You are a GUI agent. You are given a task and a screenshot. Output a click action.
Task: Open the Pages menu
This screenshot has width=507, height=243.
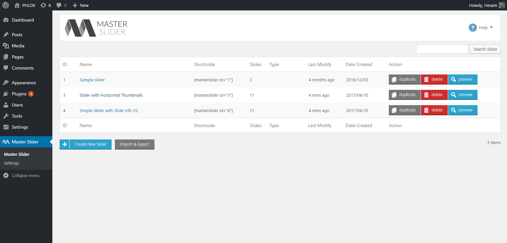[x=26, y=57]
